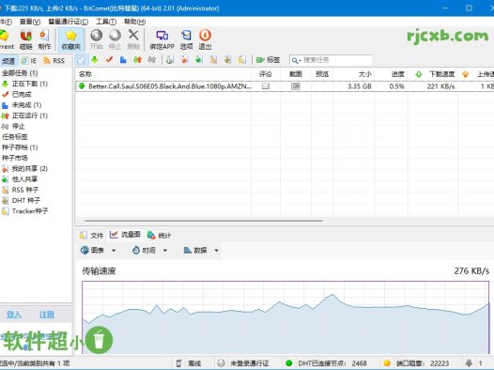Screen dimensions: 494x370
Task: Select 种子存档 (1) in sidebar
Action: [x=20, y=147]
